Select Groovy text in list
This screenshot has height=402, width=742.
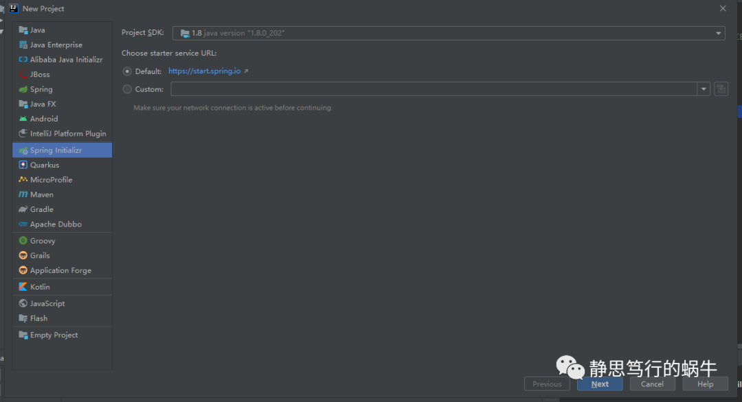point(43,241)
